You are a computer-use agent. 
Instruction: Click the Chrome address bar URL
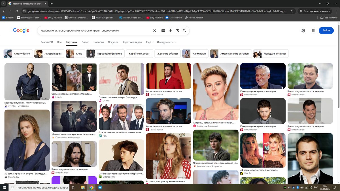click(158, 11)
